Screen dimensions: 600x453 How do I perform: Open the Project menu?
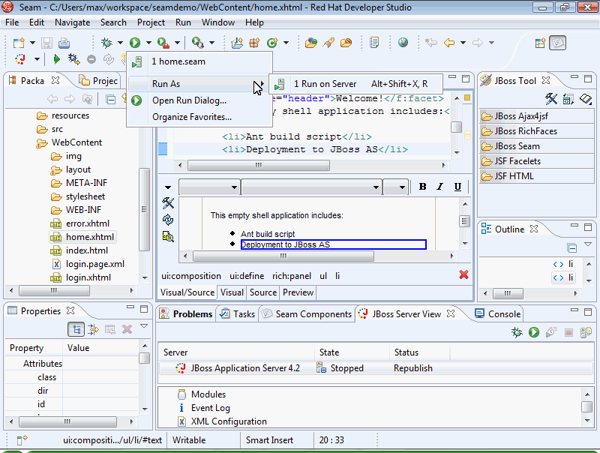pos(151,22)
